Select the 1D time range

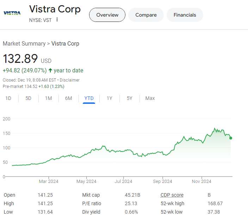(x=8, y=98)
